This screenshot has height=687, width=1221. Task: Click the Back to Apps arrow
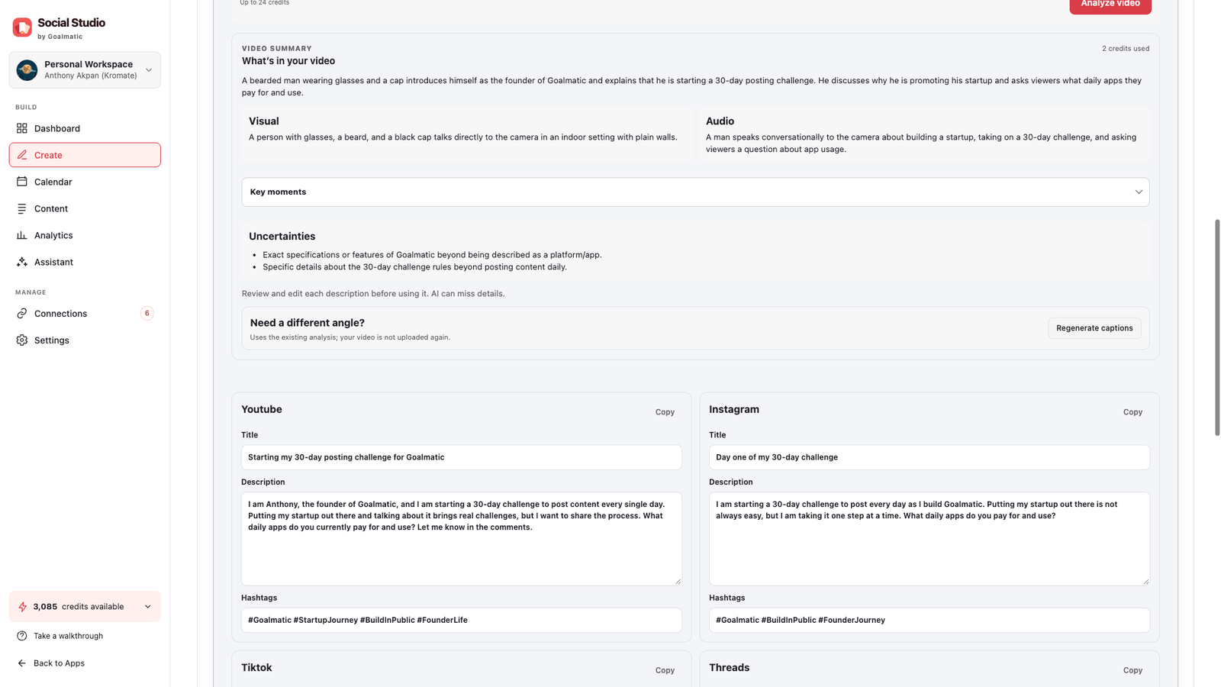point(21,663)
